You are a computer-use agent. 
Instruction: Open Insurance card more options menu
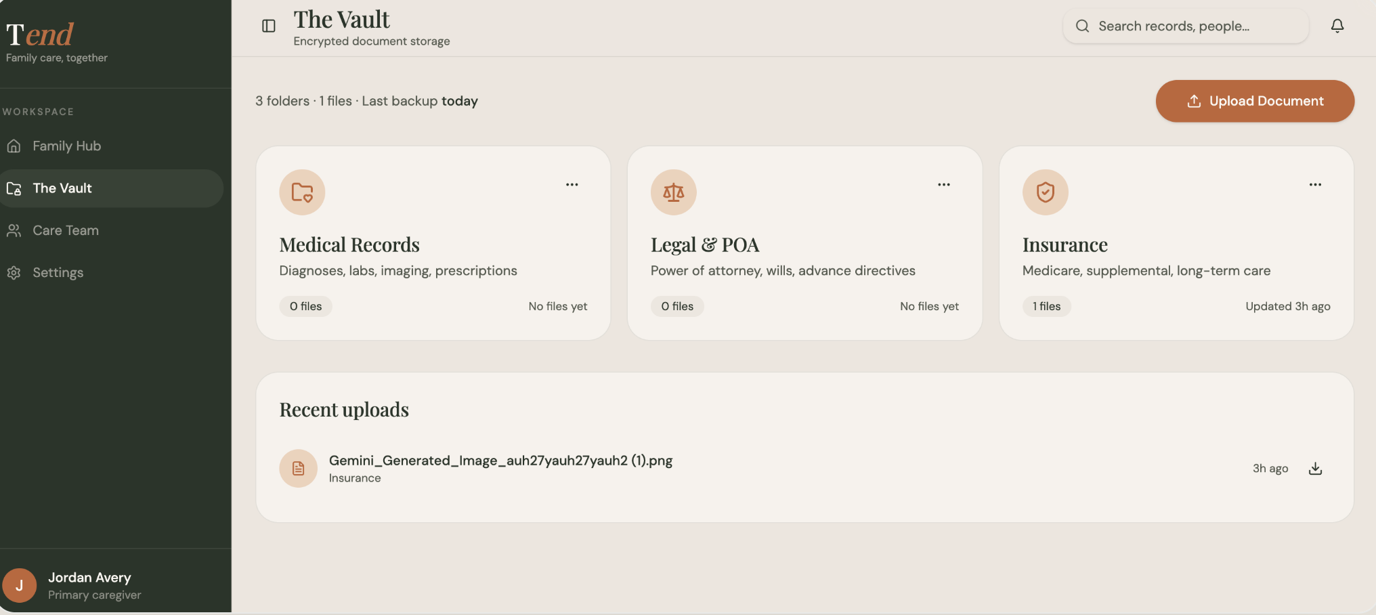pos(1315,184)
